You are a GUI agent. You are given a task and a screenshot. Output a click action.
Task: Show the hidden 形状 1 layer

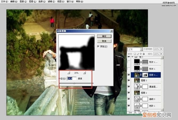tap(129, 69)
